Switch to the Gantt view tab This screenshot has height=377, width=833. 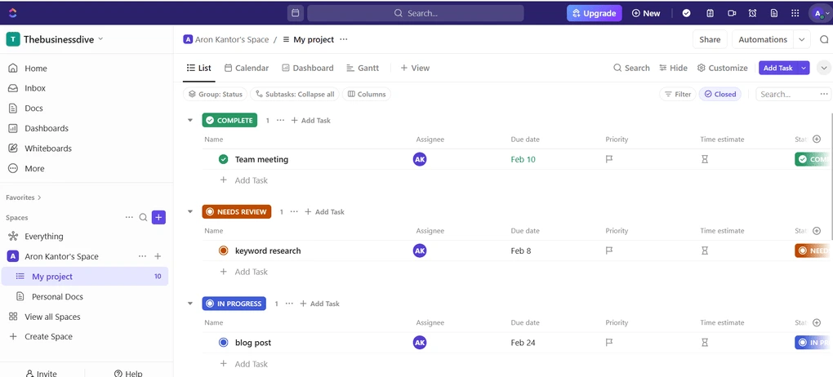[x=362, y=68]
